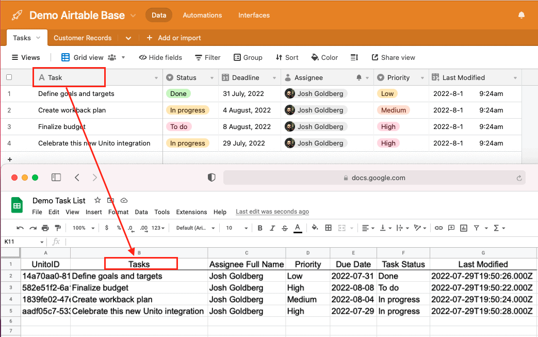Click the Undo icon in Sheets
This screenshot has width=538, height=337.
click(x=20, y=228)
